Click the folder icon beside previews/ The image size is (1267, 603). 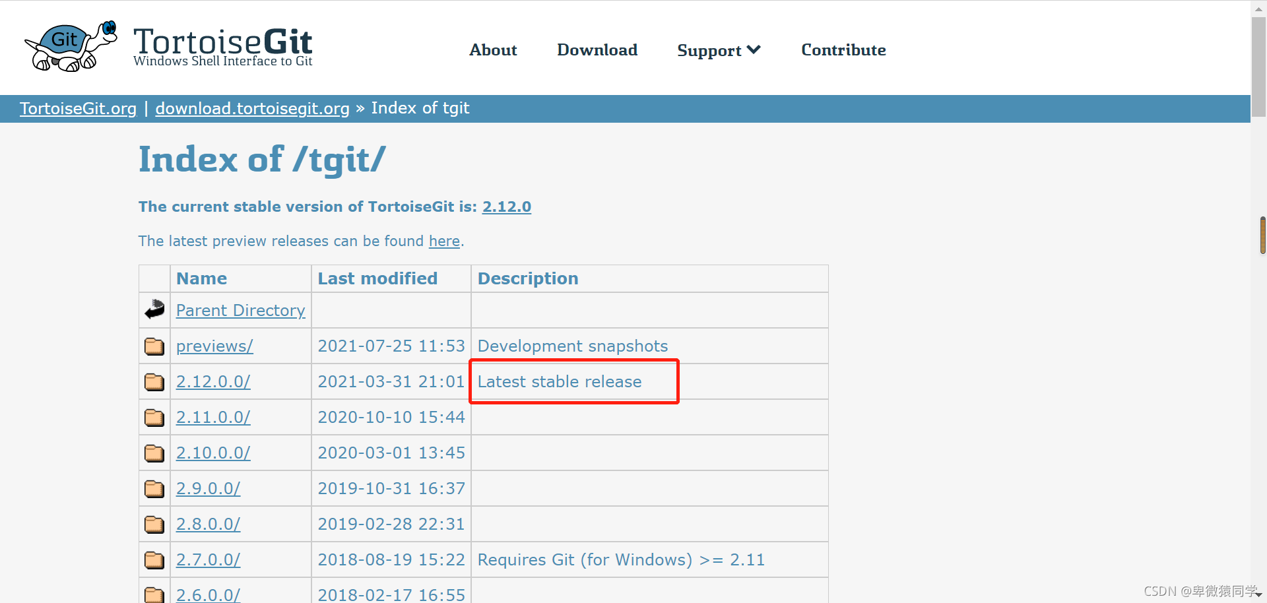154,346
